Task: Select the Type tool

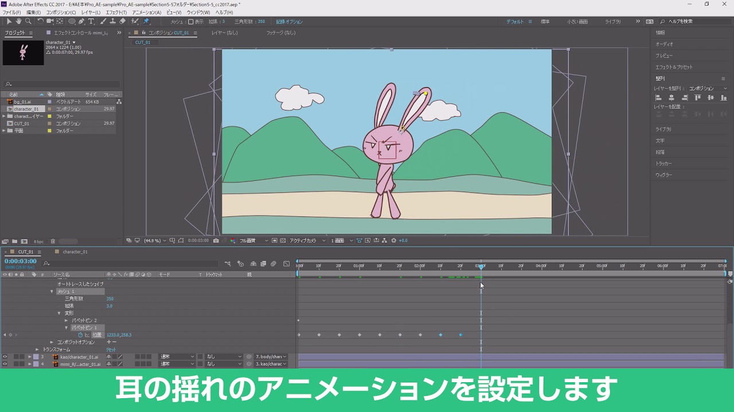Action: [91, 22]
